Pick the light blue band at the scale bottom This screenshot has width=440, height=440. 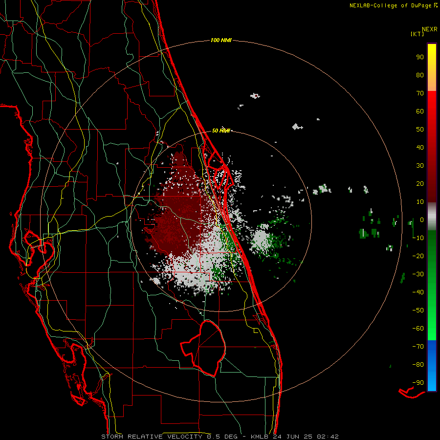(x=432, y=380)
